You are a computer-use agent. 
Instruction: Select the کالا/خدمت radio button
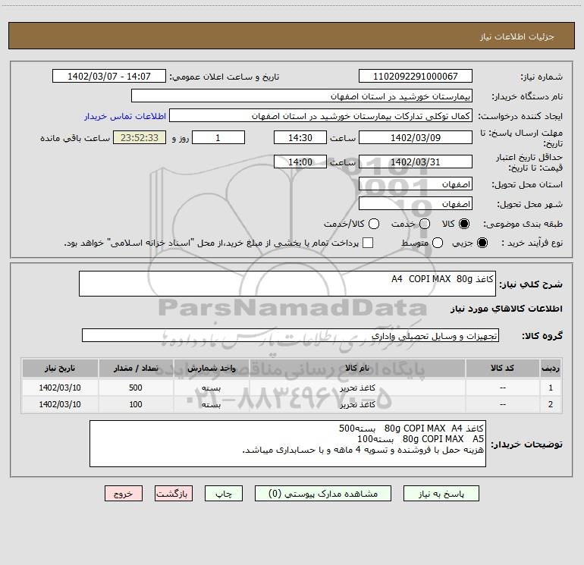coord(374,224)
